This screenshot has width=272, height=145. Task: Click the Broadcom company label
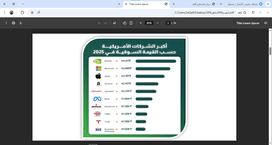pos(110,106)
